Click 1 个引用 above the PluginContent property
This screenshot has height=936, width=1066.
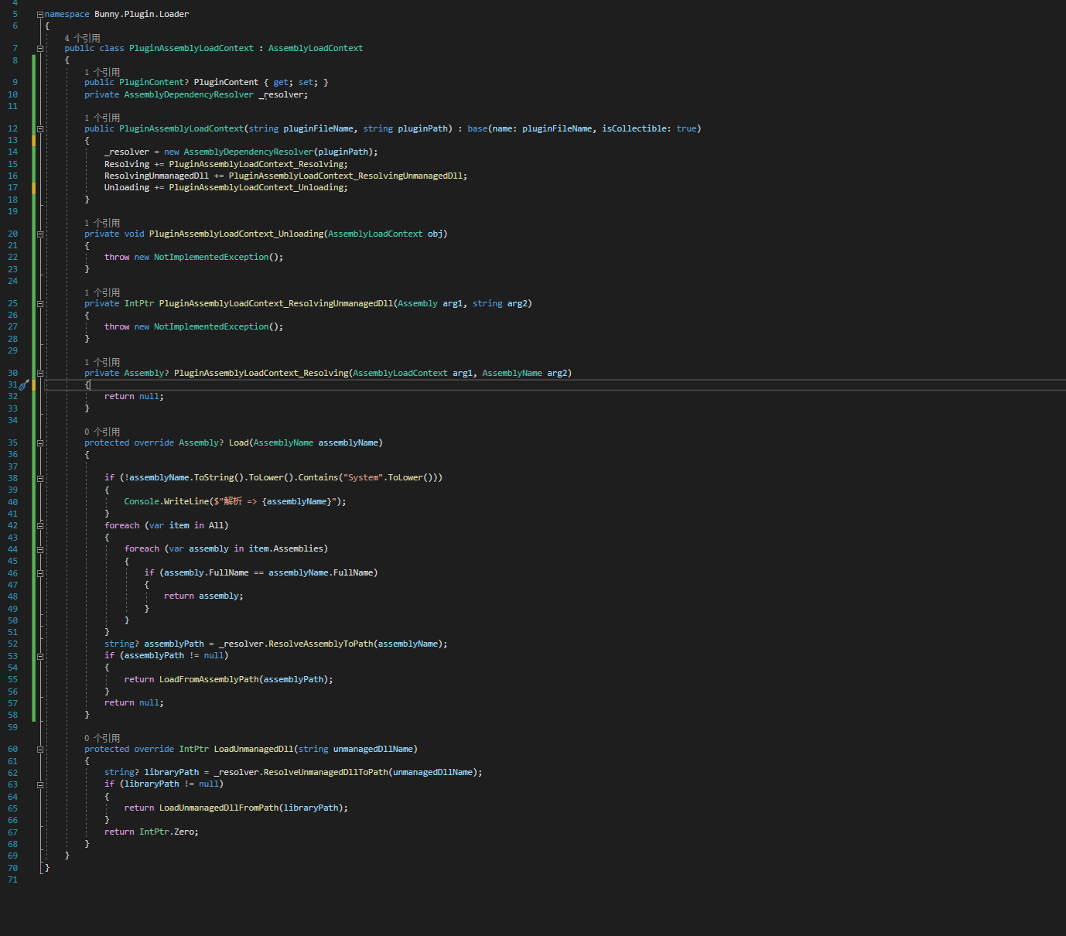point(102,71)
